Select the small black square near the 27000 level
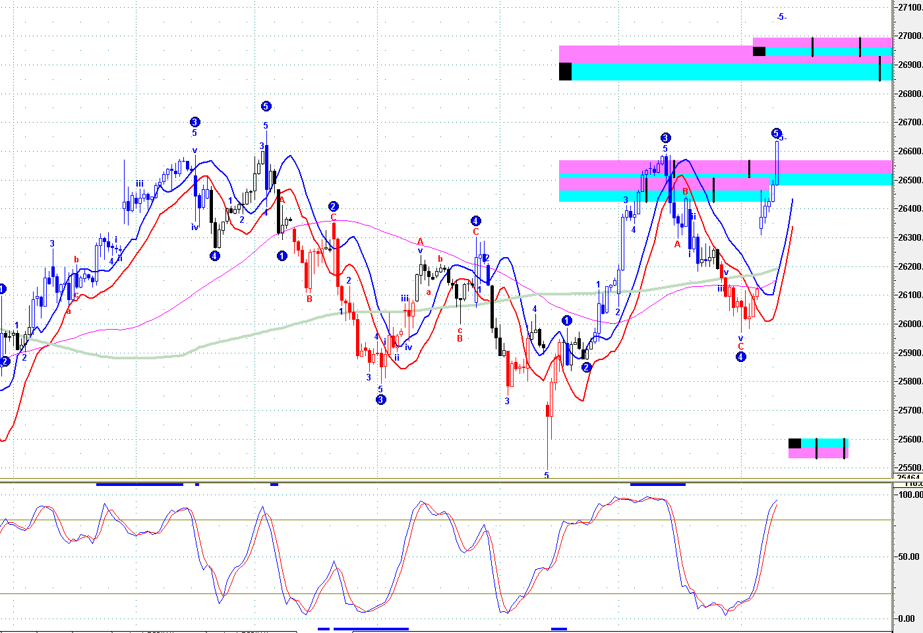The image size is (923, 633). coord(759,51)
